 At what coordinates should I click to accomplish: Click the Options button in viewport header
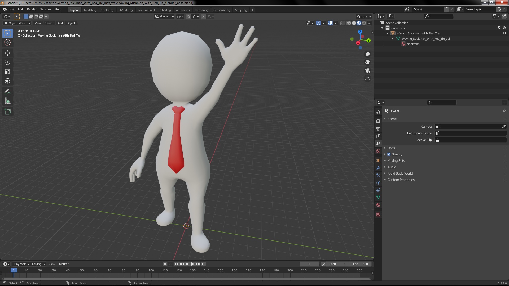(x=364, y=16)
